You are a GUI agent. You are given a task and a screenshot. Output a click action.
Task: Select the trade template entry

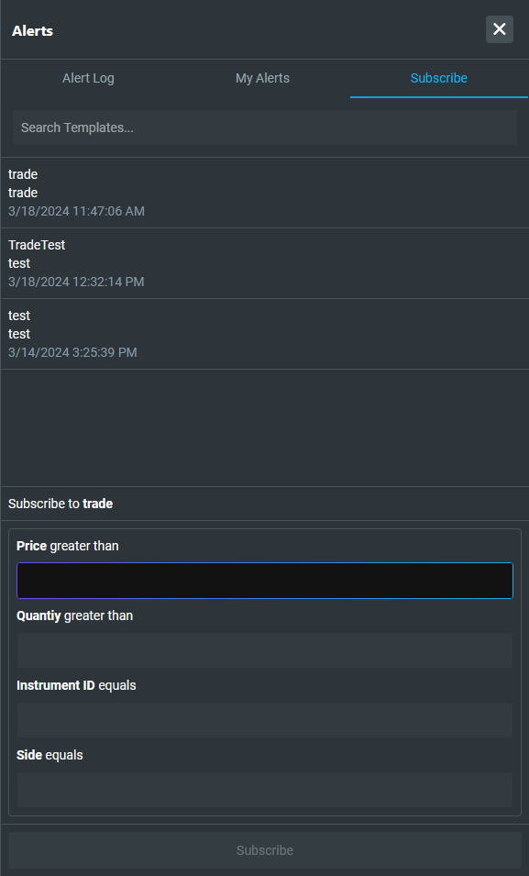pos(264,193)
